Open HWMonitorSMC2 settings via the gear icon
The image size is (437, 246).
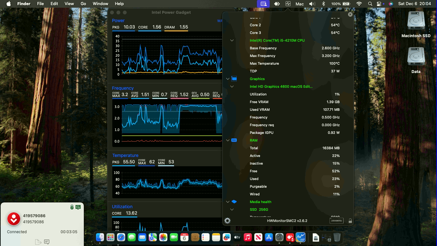pyautogui.click(x=227, y=221)
